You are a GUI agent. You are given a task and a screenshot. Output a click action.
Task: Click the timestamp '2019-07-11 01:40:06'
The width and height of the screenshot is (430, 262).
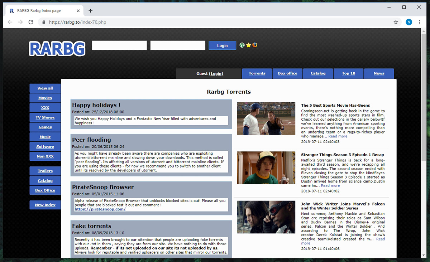pyautogui.click(x=320, y=249)
